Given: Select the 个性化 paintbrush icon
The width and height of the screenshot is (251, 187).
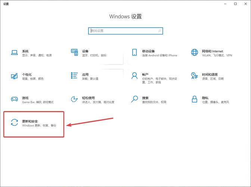Looking at the screenshot, I should (14, 76).
